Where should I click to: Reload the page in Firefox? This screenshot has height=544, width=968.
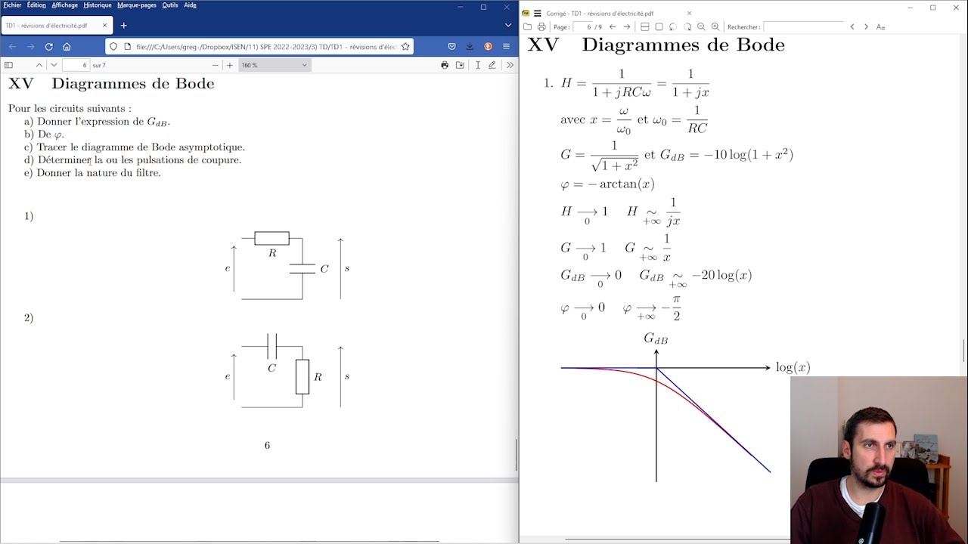pos(48,46)
